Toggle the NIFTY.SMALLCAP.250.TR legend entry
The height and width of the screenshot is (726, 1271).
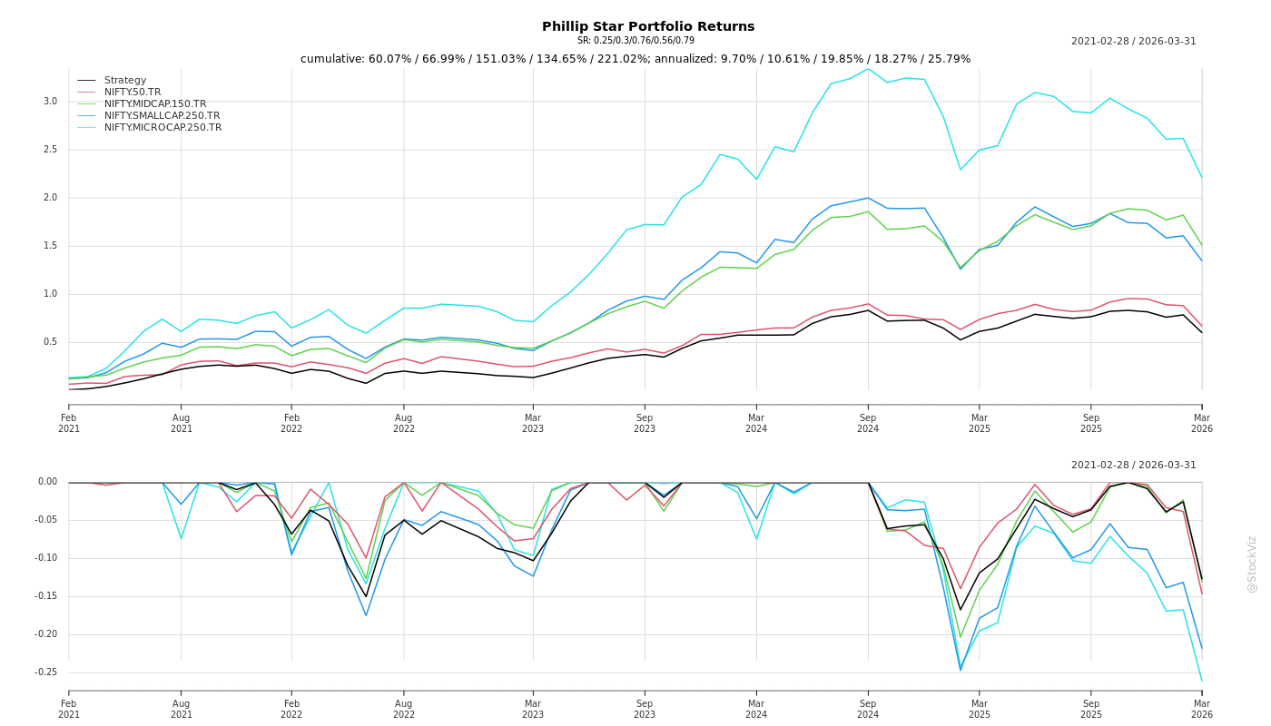pyautogui.click(x=162, y=115)
